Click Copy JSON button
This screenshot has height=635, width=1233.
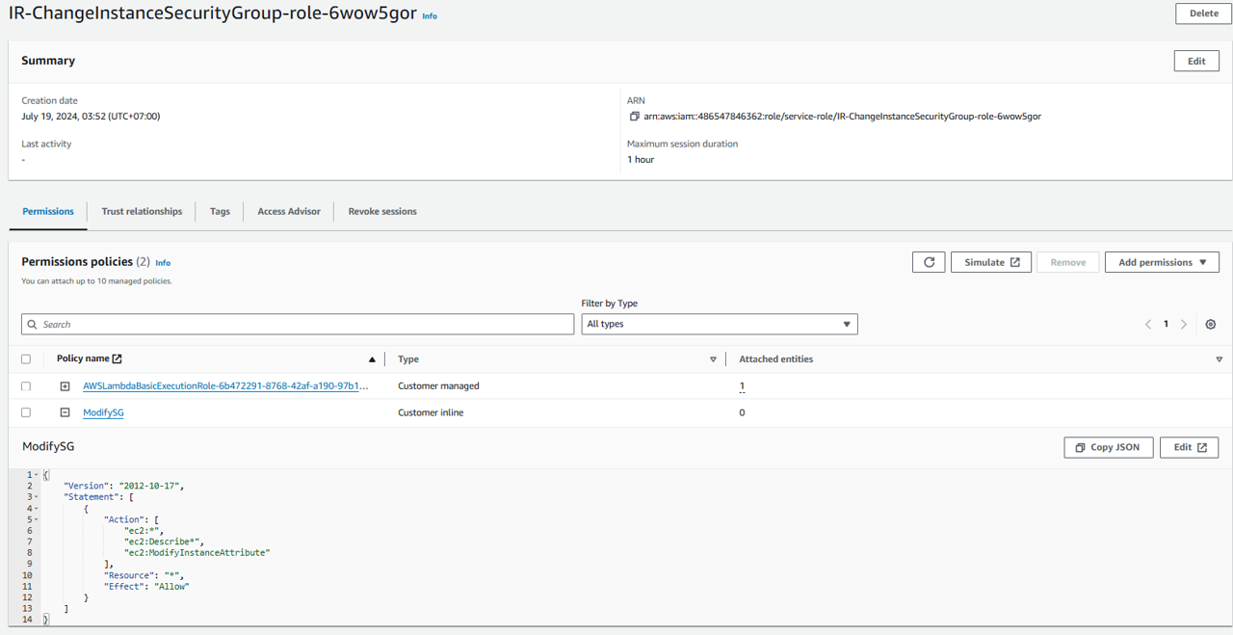coord(1108,447)
